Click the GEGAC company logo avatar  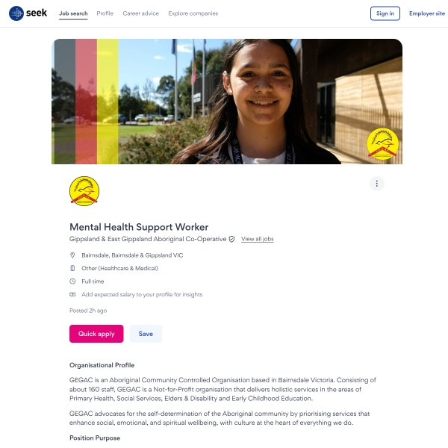pyautogui.click(x=84, y=191)
